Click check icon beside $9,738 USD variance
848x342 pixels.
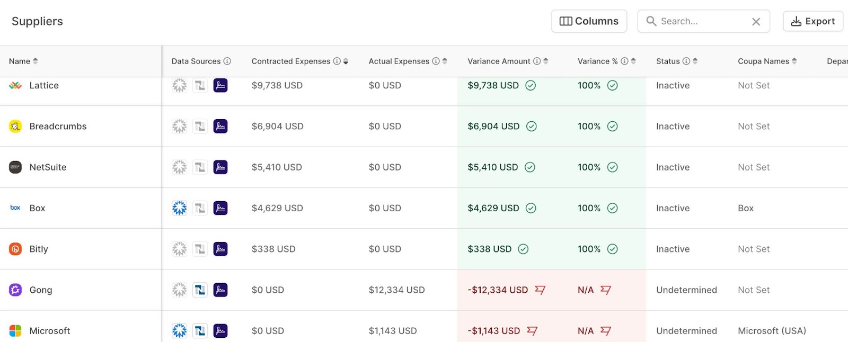(x=531, y=85)
